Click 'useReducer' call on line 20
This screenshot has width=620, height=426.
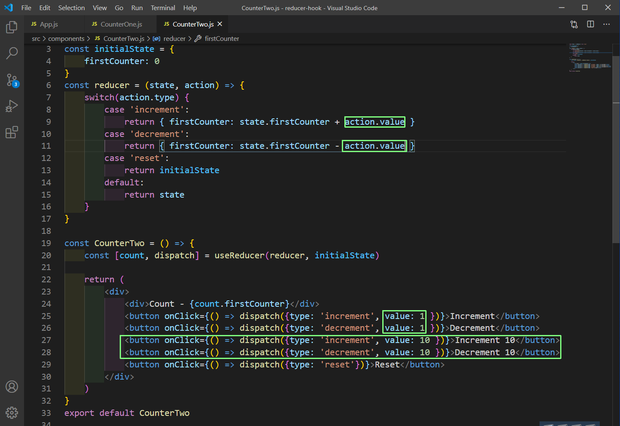pyautogui.click(x=239, y=255)
